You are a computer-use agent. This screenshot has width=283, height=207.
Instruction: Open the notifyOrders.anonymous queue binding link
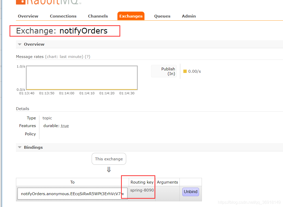tap(72, 194)
